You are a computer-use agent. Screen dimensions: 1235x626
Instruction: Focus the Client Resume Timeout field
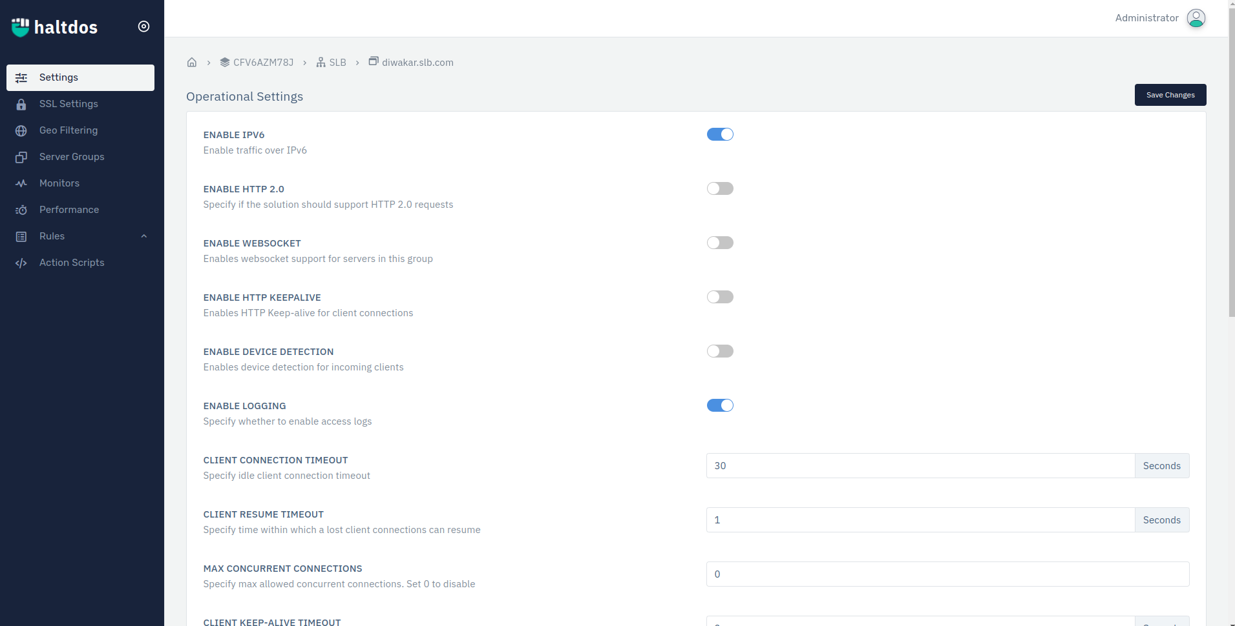[x=920, y=520]
